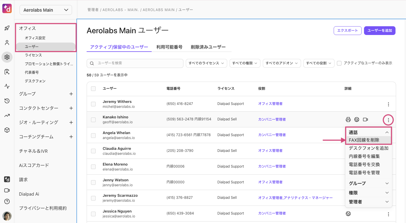
Task: Click the rocket icon in left sidebar
Action: pos(7,28)
